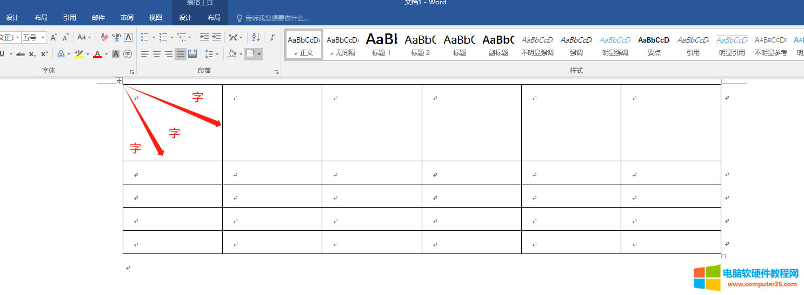
Task: Apply the 无间隔 style
Action: (342, 45)
